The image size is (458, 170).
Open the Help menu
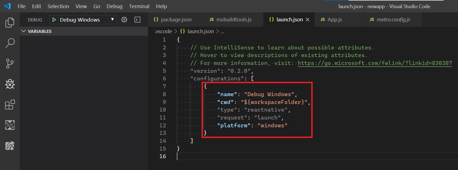coord(161,6)
